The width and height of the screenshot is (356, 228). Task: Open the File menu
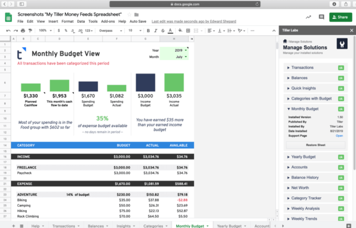20,21
